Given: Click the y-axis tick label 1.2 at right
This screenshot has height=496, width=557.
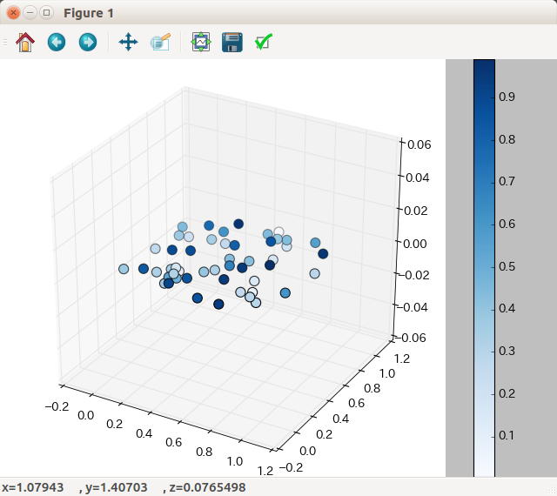Looking at the screenshot, I should pyautogui.click(x=402, y=359).
